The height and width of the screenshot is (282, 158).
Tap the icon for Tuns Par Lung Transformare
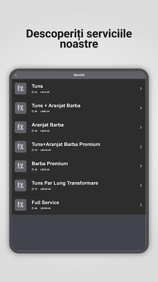[21, 185]
